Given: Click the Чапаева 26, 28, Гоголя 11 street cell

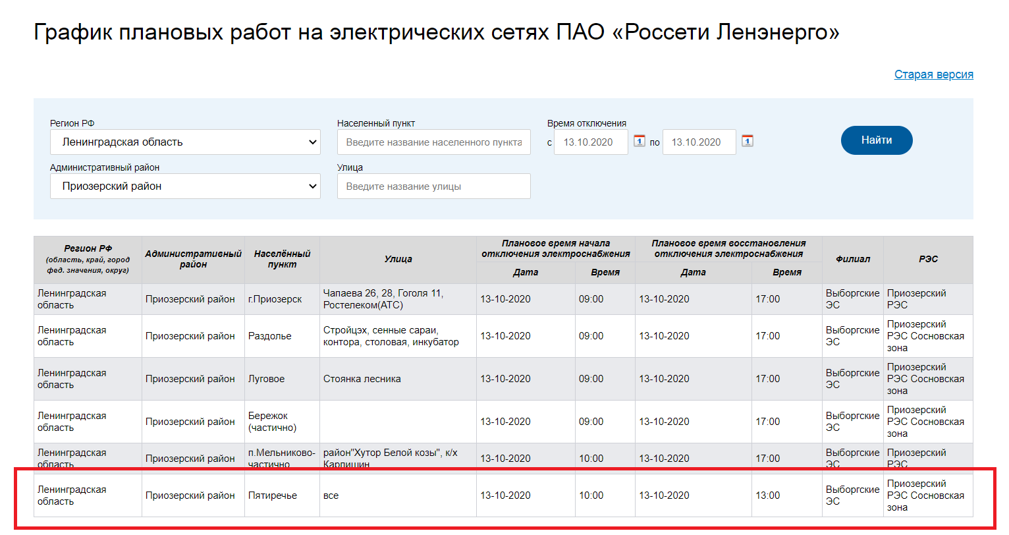Looking at the screenshot, I should coord(398,299).
